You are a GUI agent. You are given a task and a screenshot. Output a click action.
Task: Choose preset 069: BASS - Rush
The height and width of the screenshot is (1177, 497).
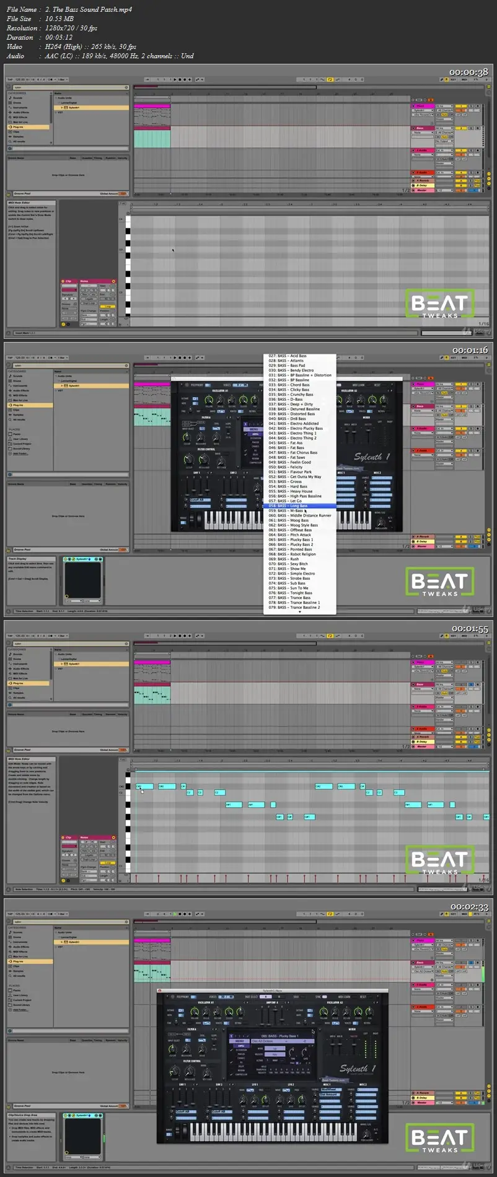300,559
